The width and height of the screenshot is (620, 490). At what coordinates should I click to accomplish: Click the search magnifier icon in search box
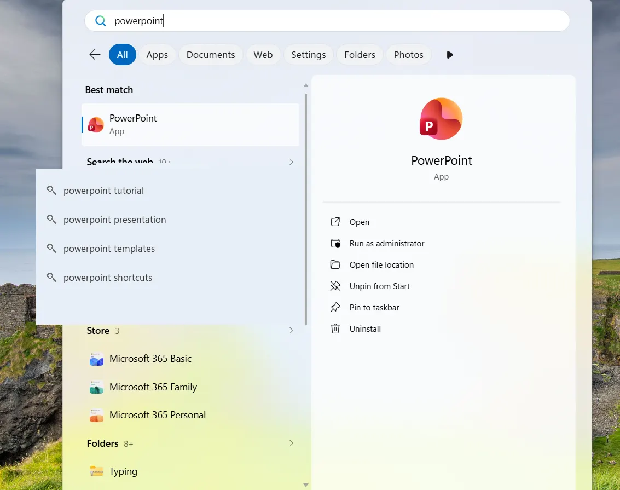[101, 21]
